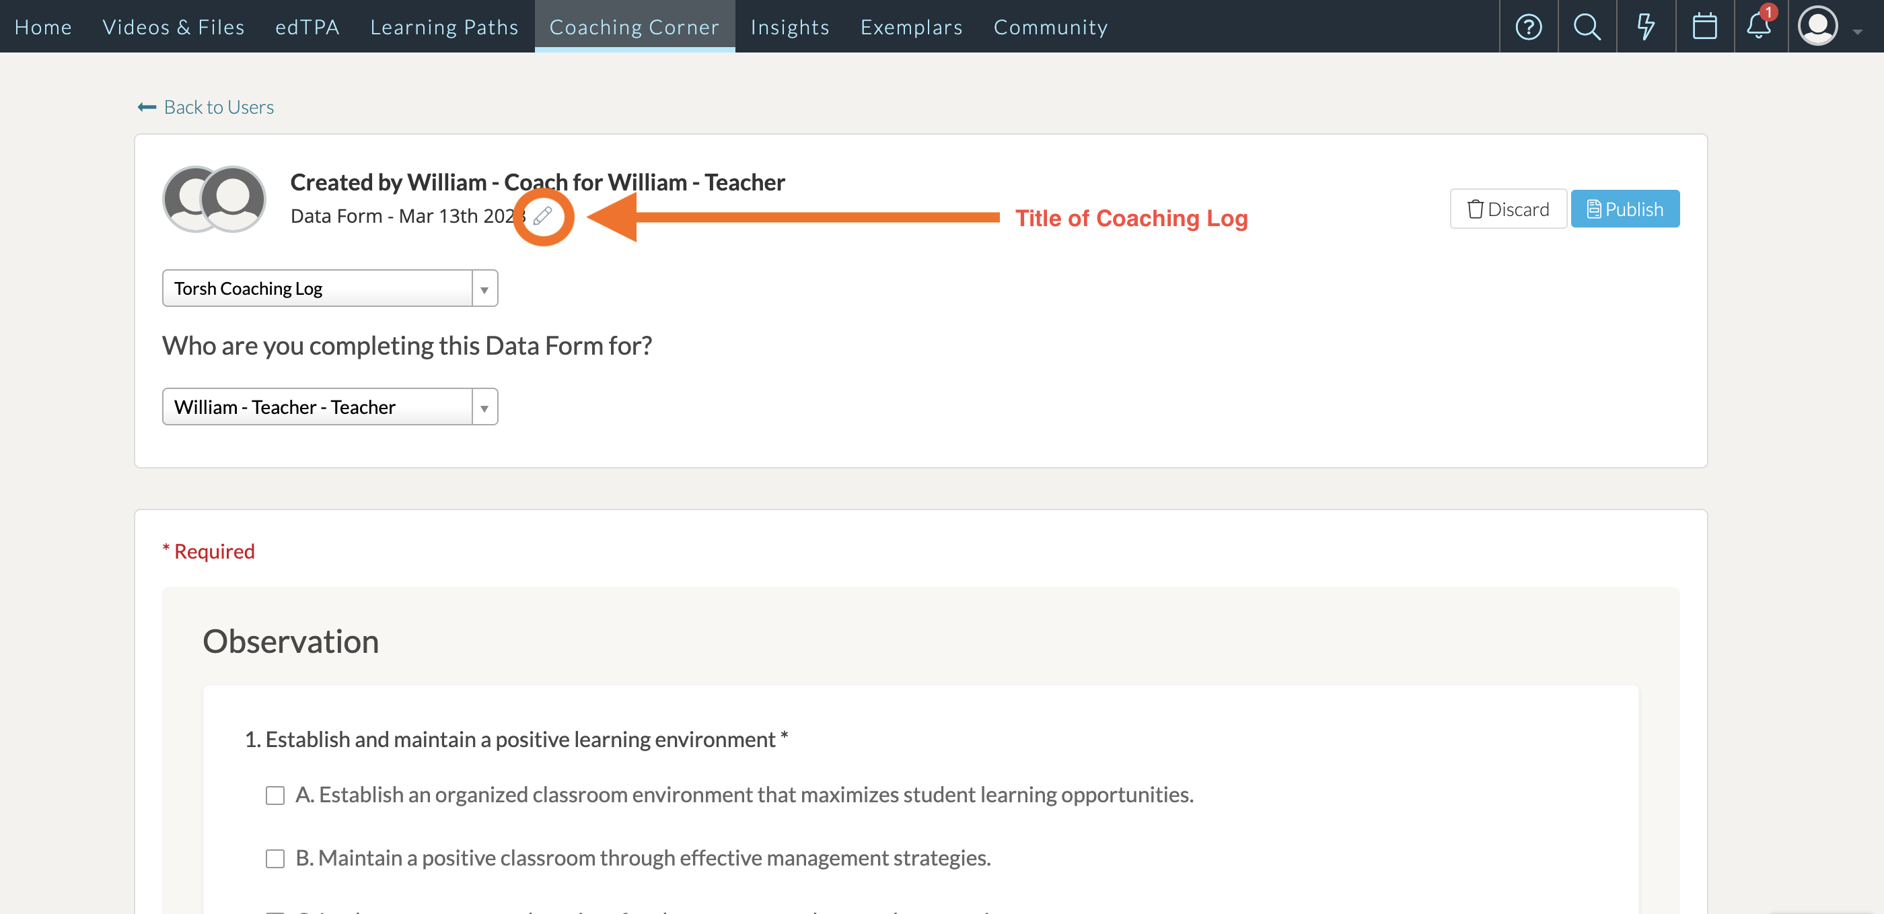Open the calendar icon in top bar
Image resolution: width=1884 pixels, height=914 pixels.
click(x=1704, y=27)
